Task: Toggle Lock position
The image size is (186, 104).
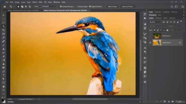Action: click(x=161, y=30)
